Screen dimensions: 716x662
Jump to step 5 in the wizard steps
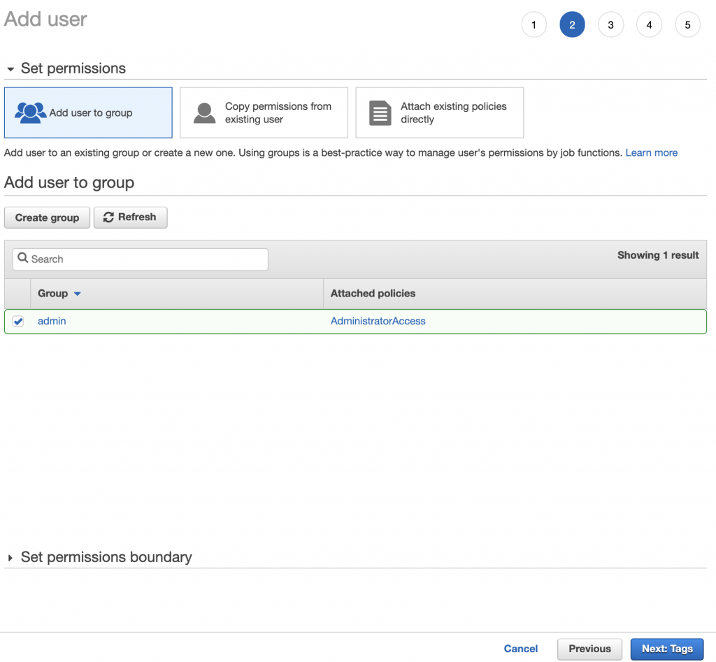[x=687, y=24]
